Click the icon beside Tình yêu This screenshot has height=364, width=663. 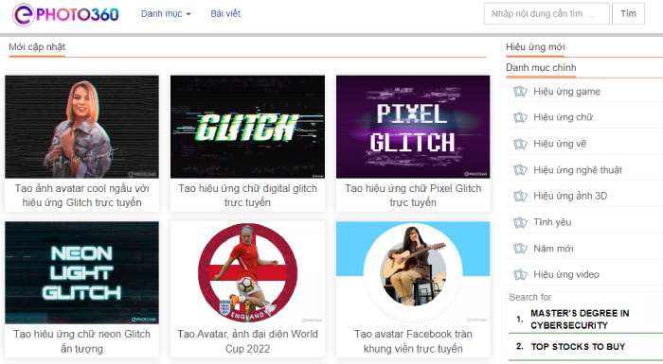[x=520, y=222]
